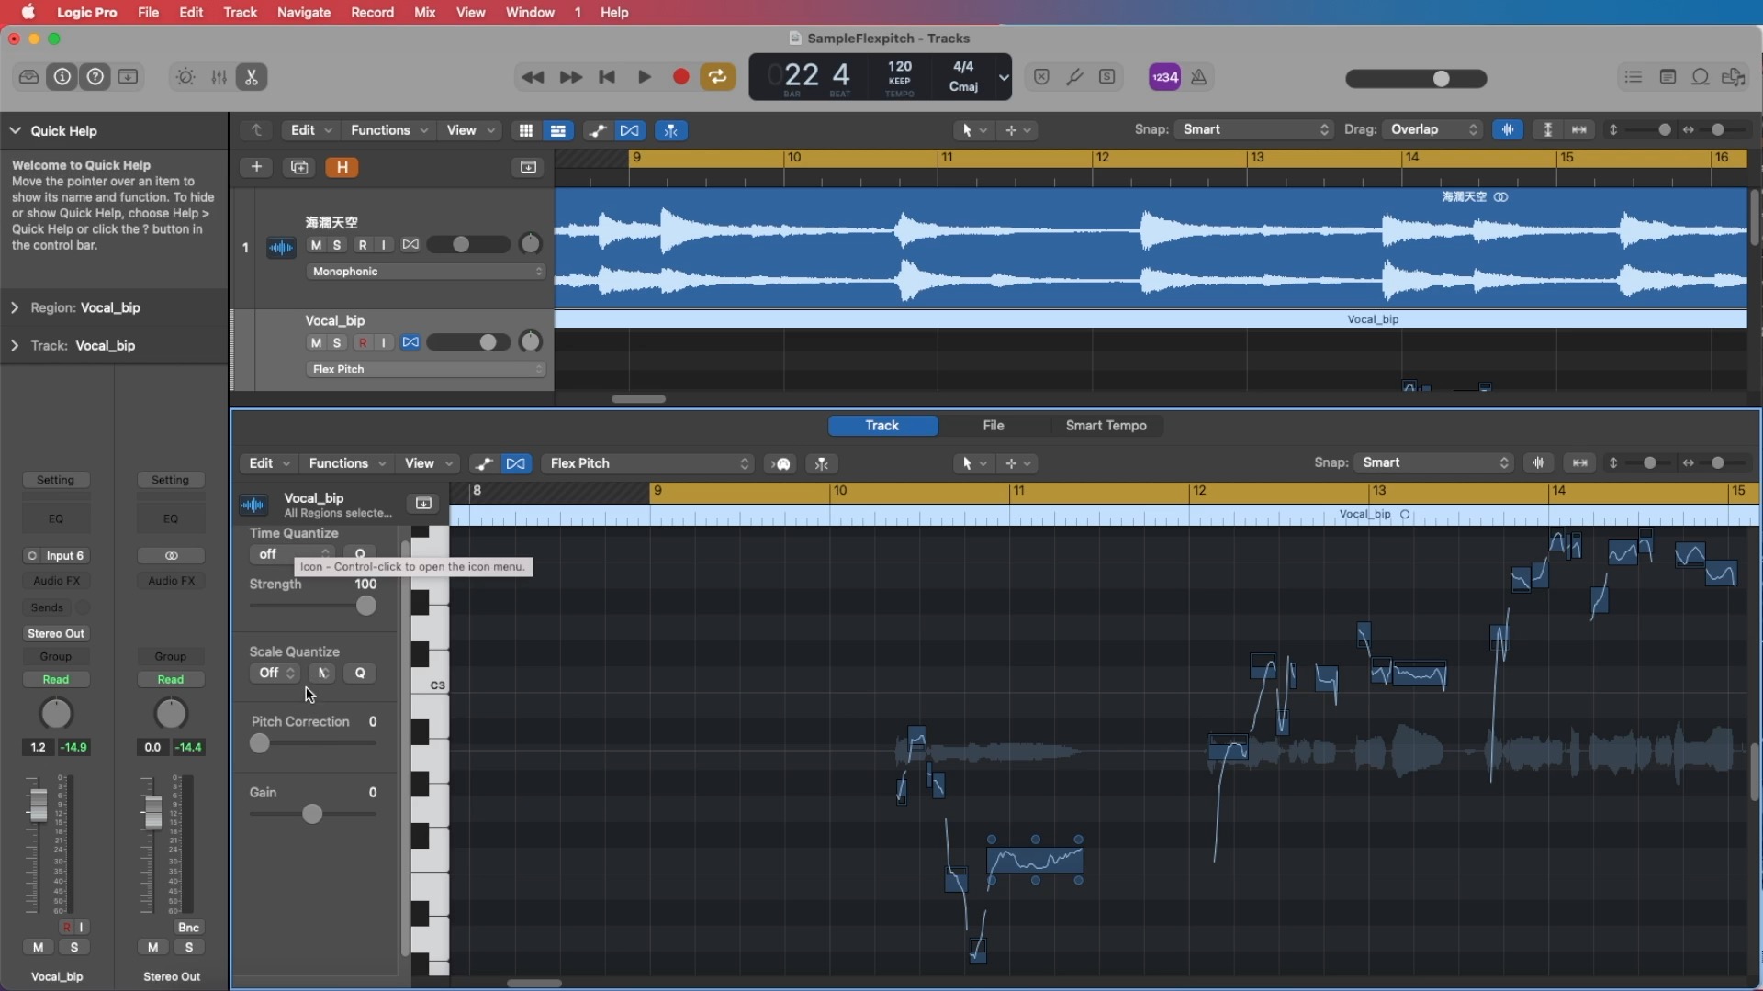Open the Apple menu
Screen dimensions: 1763x991
[x=28, y=12]
